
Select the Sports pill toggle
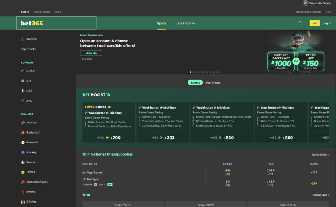click(x=195, y=82)
